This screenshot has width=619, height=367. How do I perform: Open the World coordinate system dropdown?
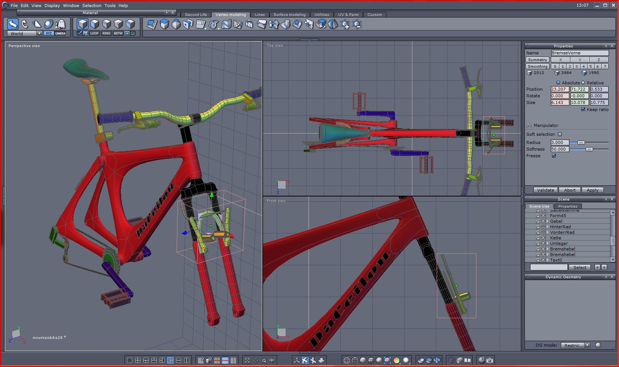[39, 33]
